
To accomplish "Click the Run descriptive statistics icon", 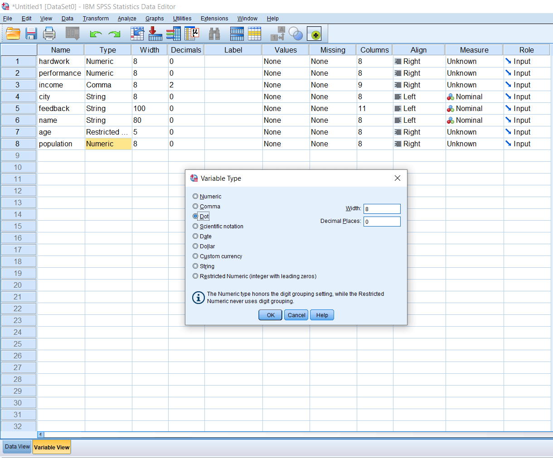I will click(192, 34).
